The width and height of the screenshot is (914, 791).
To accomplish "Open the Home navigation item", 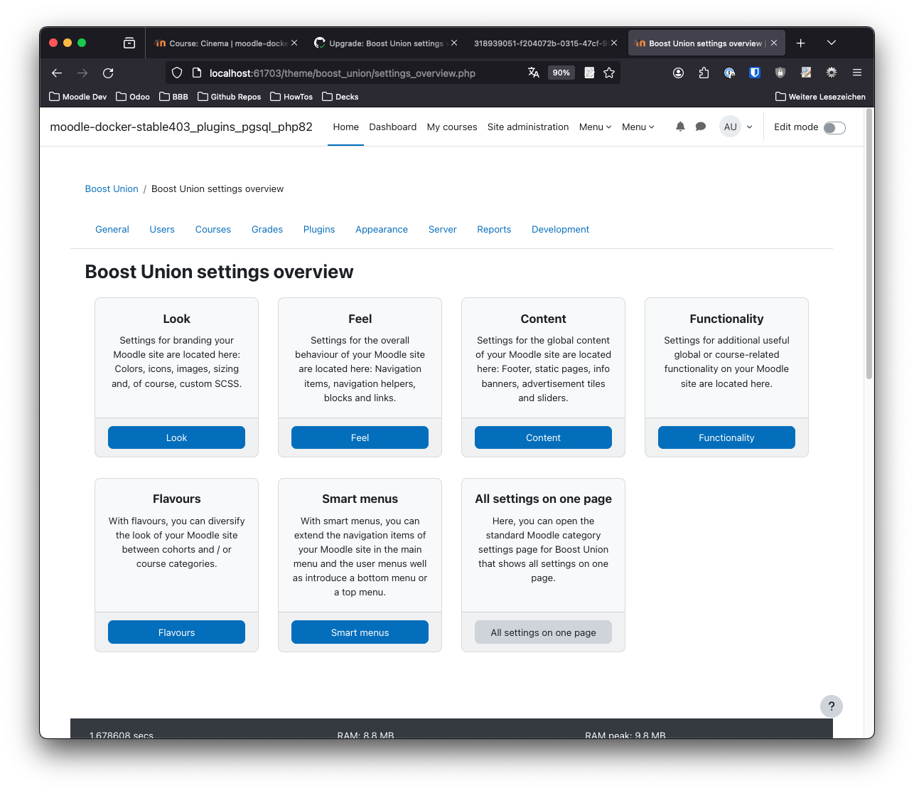I will point(346,127).
